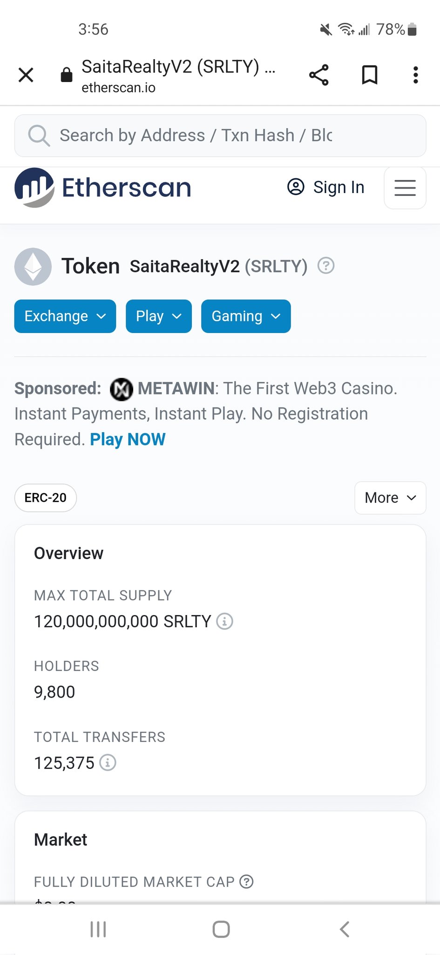The image size is (440, 955).
Task: Follow the Play NOW sponsored link
Action: tap(128, 439)
